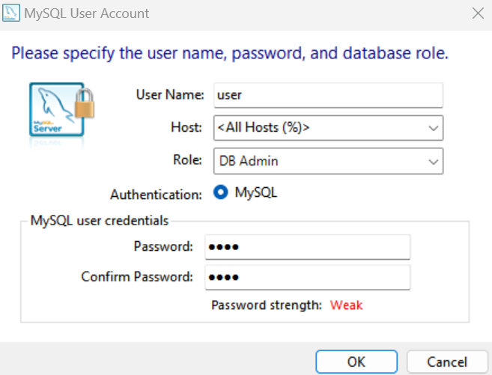Screen dimensions: 492x375
Task: Click the 'Confirm Password:' label
Action: pos(137,277)
